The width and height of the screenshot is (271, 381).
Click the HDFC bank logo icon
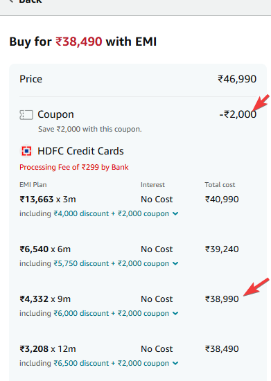pos(26,151)
